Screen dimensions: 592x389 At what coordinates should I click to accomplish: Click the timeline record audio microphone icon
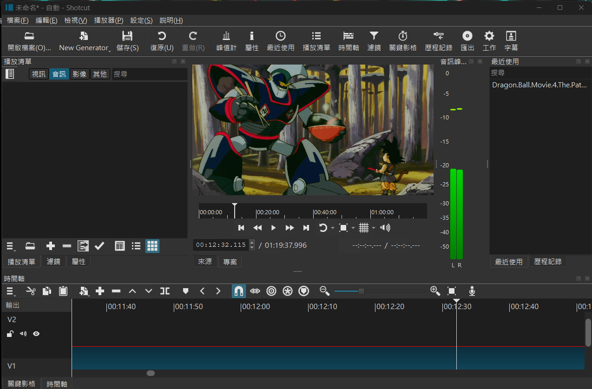pyautogui.click(x=472, y=291)
